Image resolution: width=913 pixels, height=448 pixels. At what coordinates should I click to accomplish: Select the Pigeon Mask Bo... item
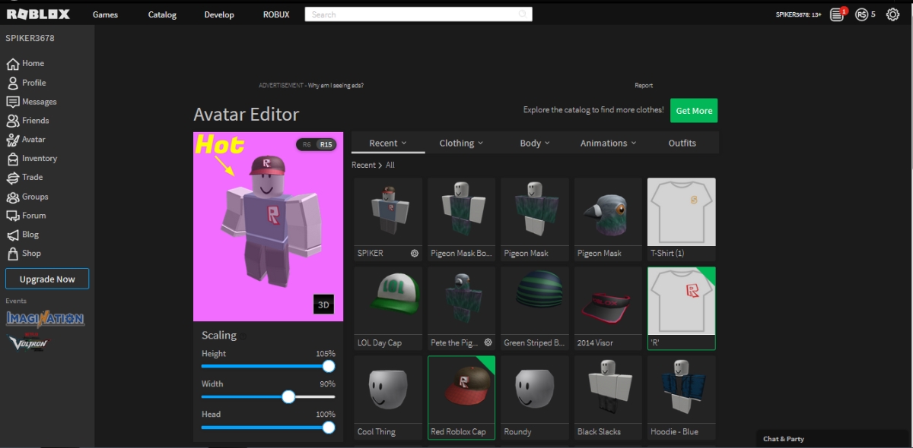click(461, 219)
